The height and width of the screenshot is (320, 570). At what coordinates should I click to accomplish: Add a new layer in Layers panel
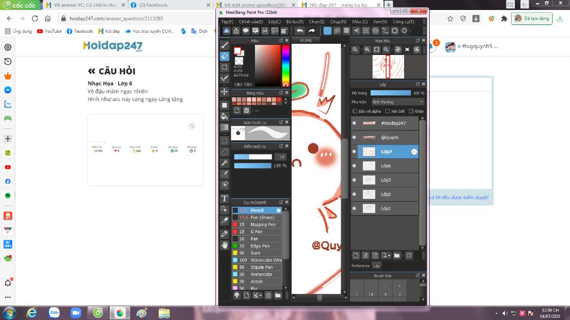[x=356, y=256]
